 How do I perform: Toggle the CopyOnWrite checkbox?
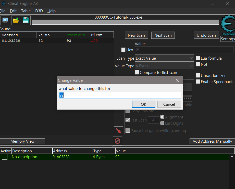tap(128, 111)
